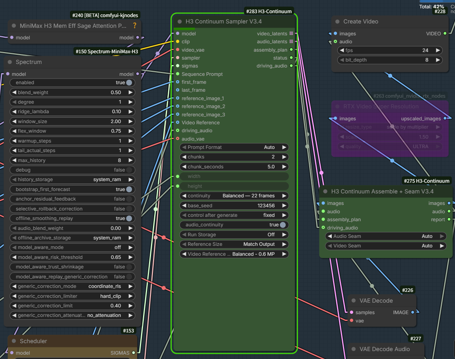Collapse the Create Video node dot

tap(337, 21)
